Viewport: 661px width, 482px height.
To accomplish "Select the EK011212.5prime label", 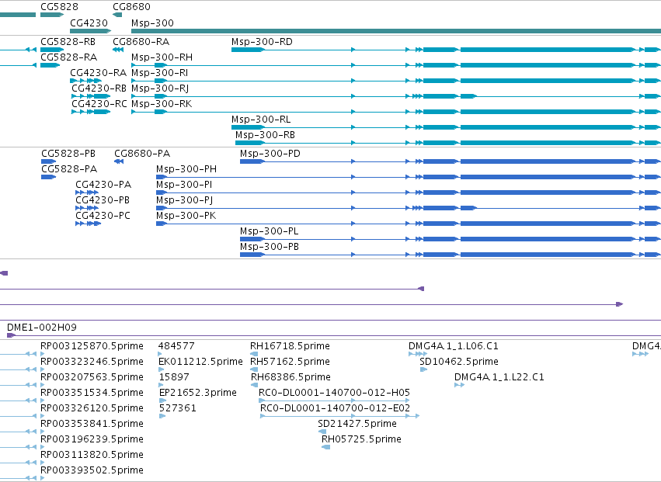I will [200, 362].
